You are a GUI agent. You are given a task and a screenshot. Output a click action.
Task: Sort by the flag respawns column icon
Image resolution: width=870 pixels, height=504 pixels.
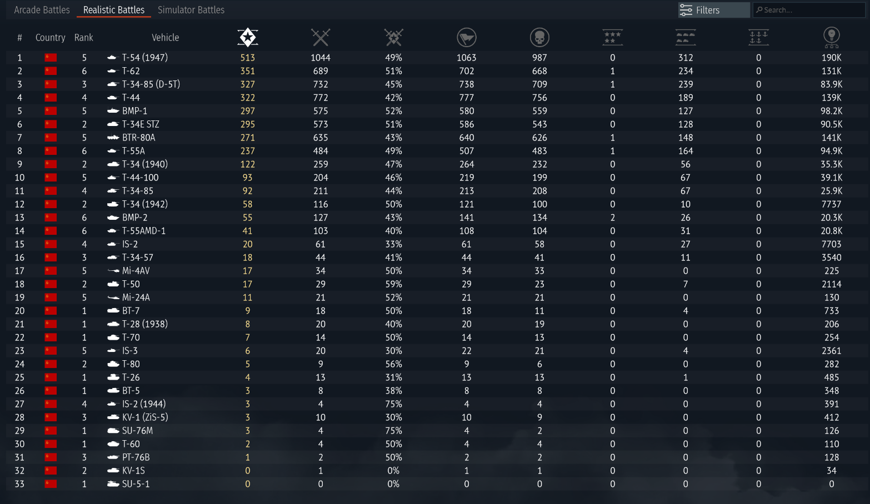pyautogui.click(x=467, y=38)
